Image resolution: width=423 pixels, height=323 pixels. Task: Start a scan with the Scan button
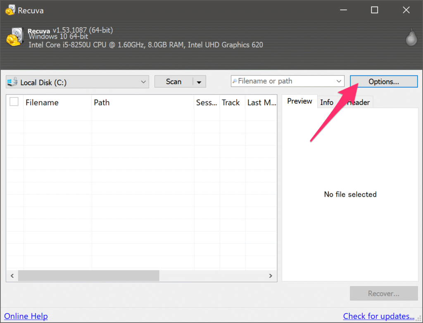coord(174,82)
